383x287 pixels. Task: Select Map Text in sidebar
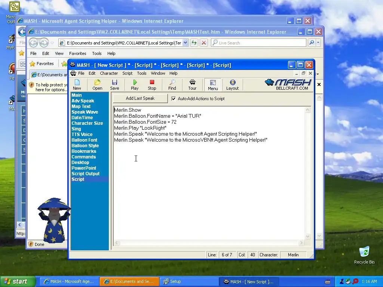(81, 107)
